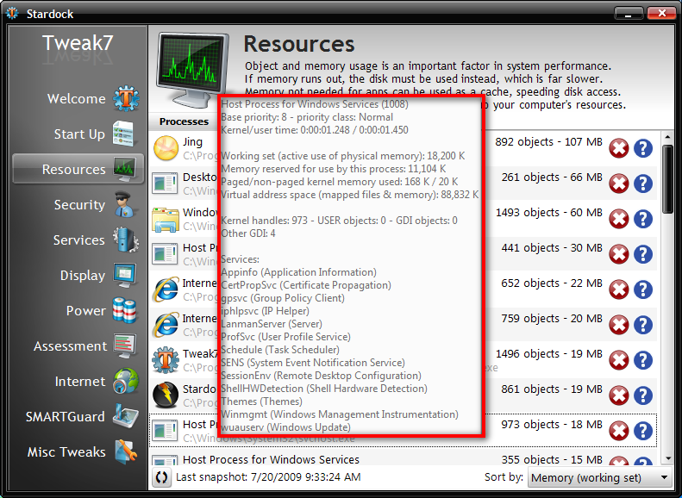
Task: End the 759 objects - 20 MB process
Action: 618,325
